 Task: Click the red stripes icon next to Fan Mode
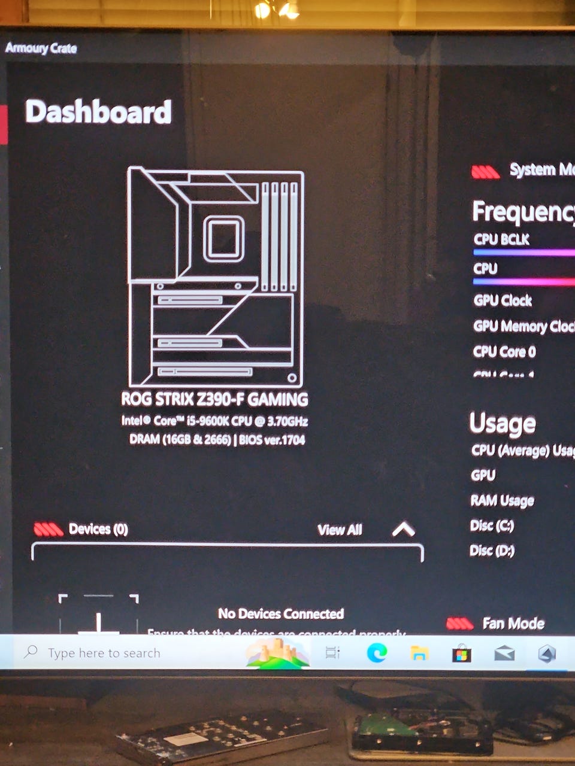[460, 624]
